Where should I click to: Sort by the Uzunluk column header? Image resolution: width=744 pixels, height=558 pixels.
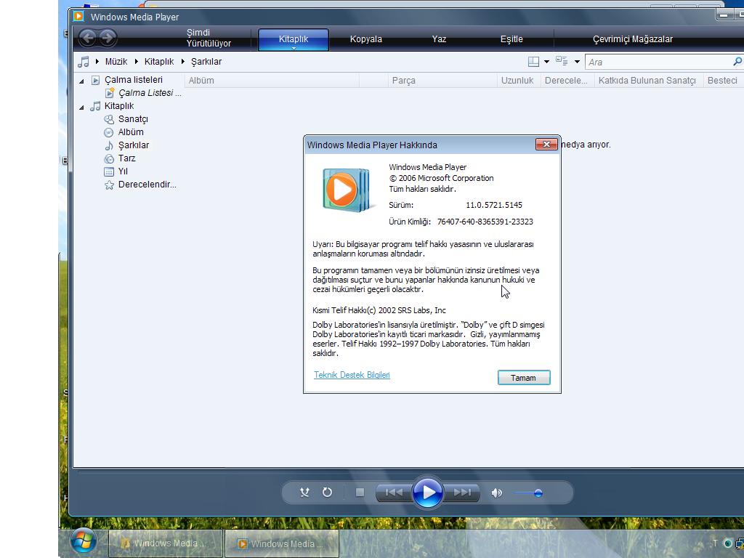519,81
